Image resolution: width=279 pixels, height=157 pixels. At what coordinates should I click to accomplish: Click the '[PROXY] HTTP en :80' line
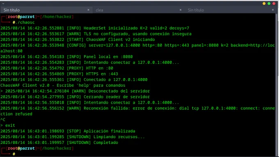point(57,68)
